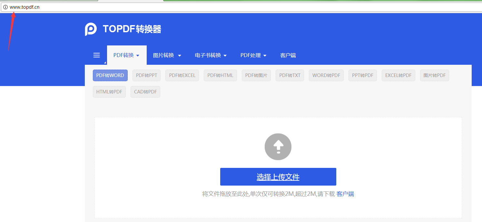Screen dimensions: 482x222
Task: Choose the HTML转PDF conversion
Action: 109,92
